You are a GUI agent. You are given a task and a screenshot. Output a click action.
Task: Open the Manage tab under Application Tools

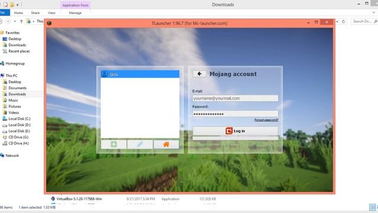[x=75, y=13]
